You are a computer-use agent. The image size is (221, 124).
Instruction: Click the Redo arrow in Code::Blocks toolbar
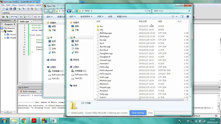pyautogui.click(x=23, y=9)
